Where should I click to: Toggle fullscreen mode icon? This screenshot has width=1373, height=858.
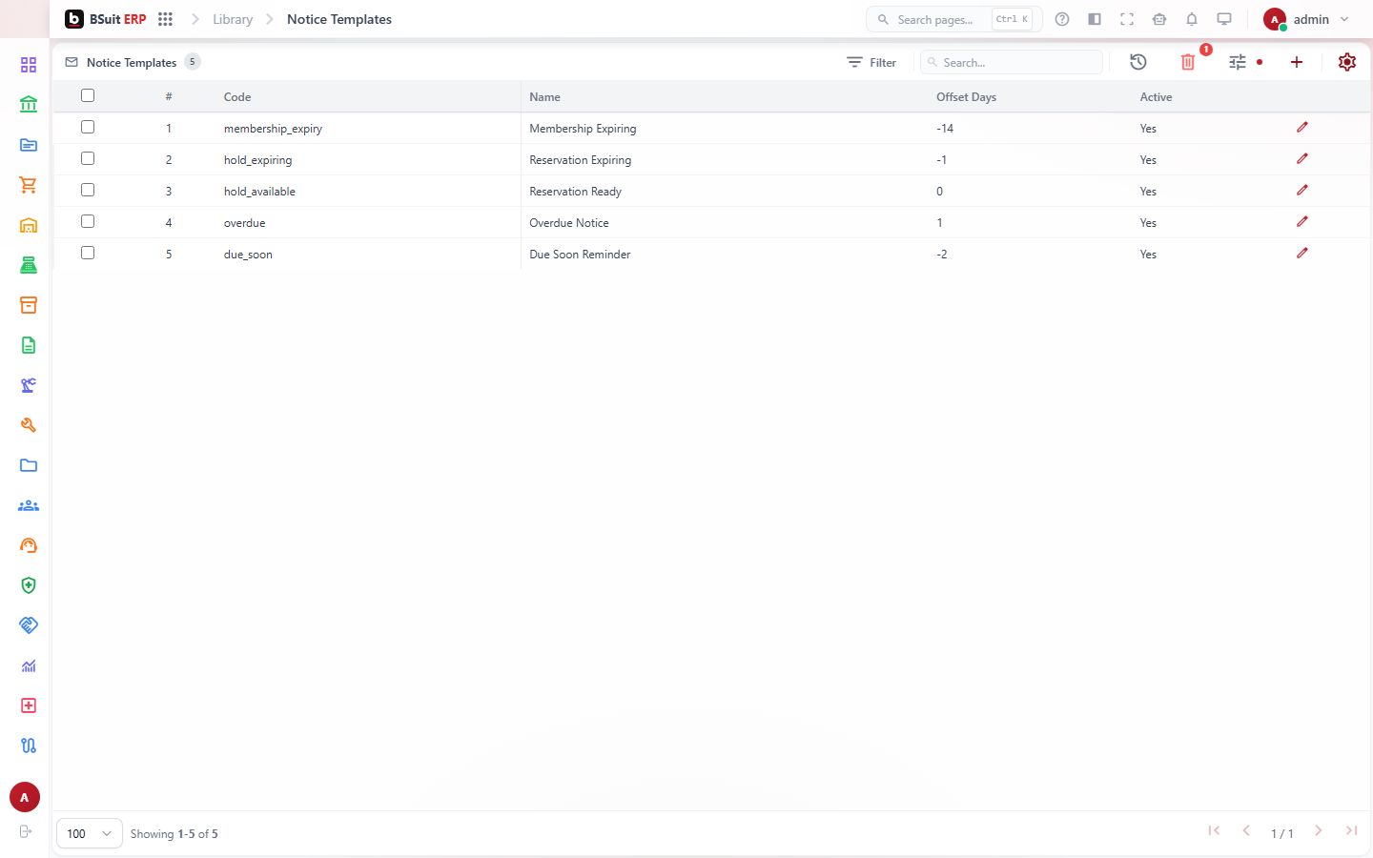point(1127,19)
